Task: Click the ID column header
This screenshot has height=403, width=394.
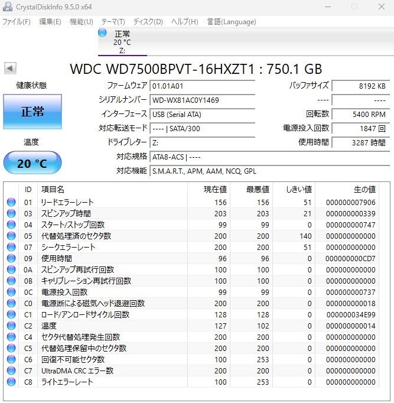Action: 28,190
